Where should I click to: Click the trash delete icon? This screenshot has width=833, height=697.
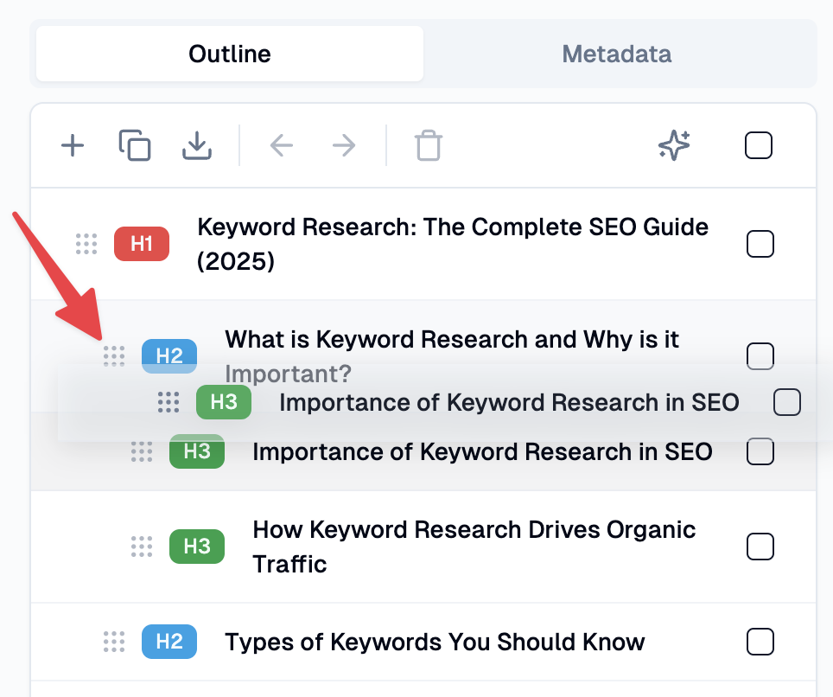point(428,145)
